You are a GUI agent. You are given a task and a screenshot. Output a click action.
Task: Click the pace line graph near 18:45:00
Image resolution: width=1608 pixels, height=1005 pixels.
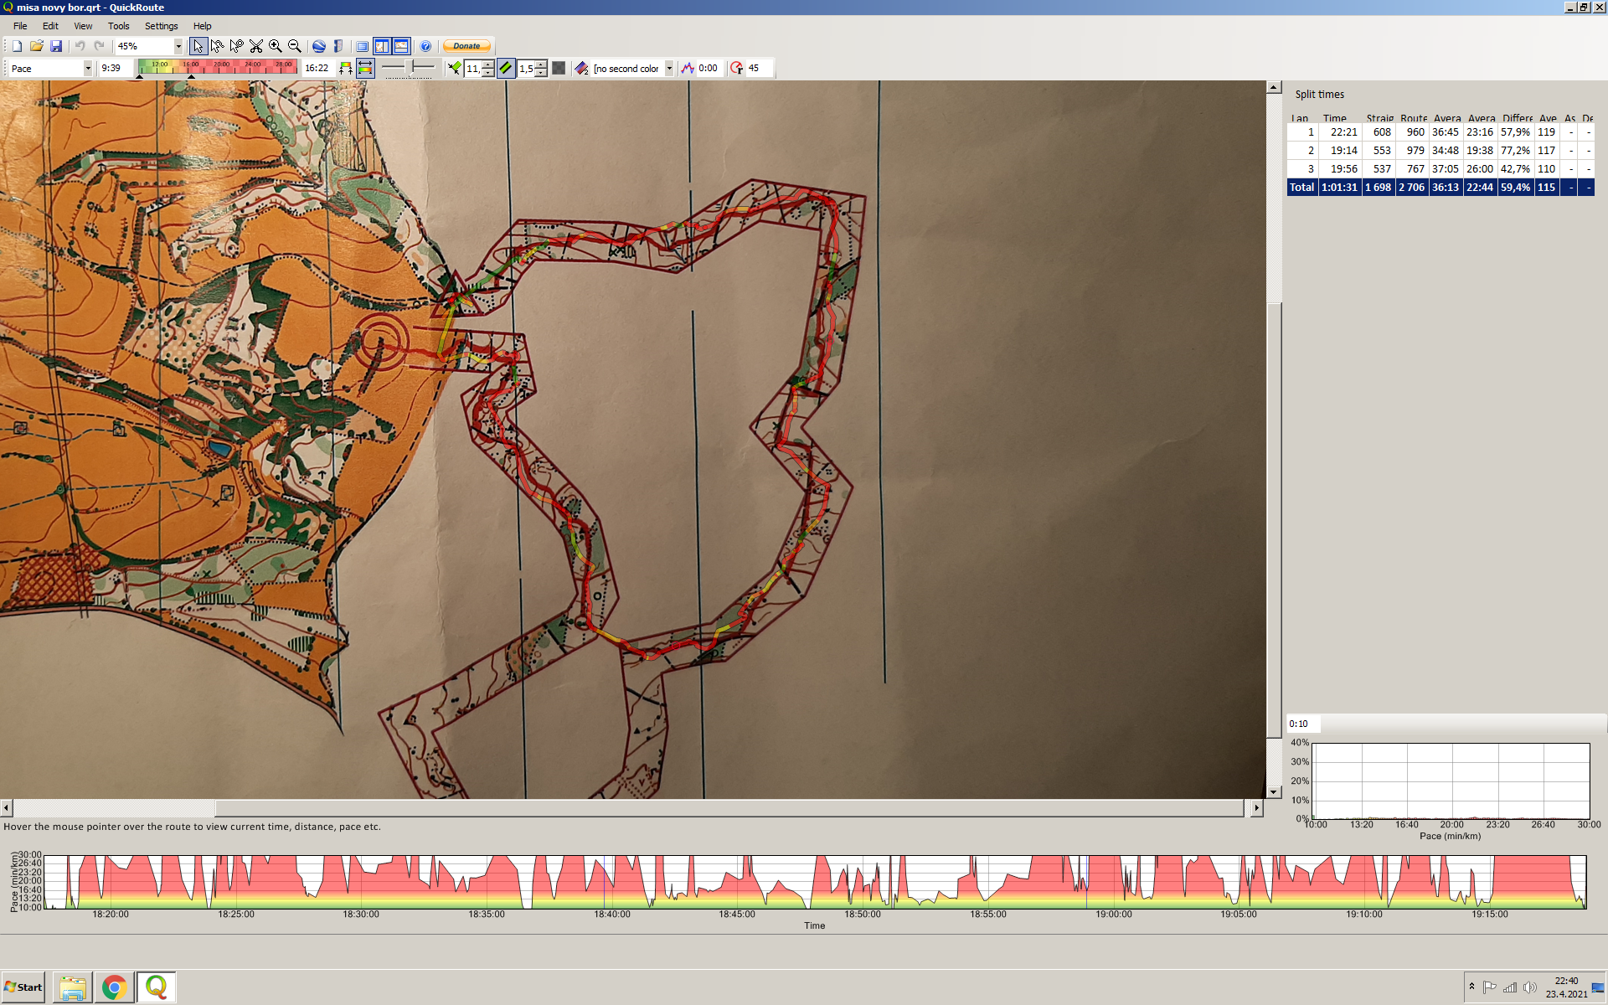click(x=737, y=881)
